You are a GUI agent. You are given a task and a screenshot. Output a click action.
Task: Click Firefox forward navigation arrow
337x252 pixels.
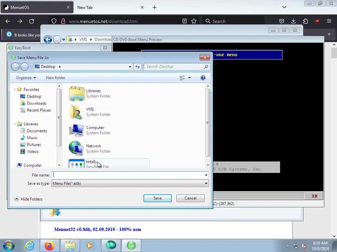pos(20,21)
